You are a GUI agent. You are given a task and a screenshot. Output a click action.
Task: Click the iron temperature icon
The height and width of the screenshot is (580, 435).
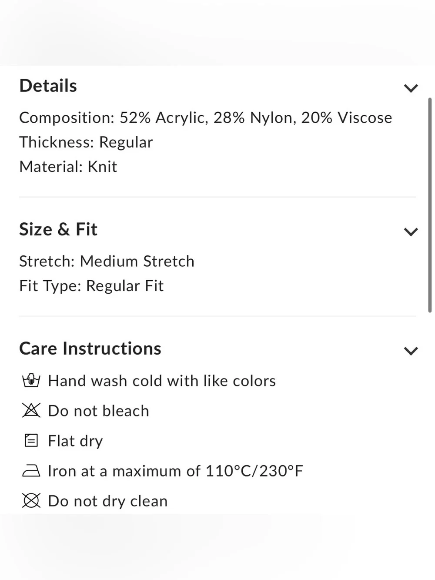pos(31,470)
